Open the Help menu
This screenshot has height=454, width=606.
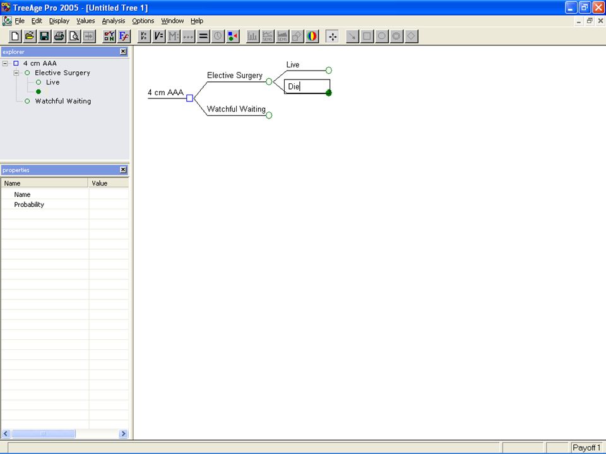(197, 21)
